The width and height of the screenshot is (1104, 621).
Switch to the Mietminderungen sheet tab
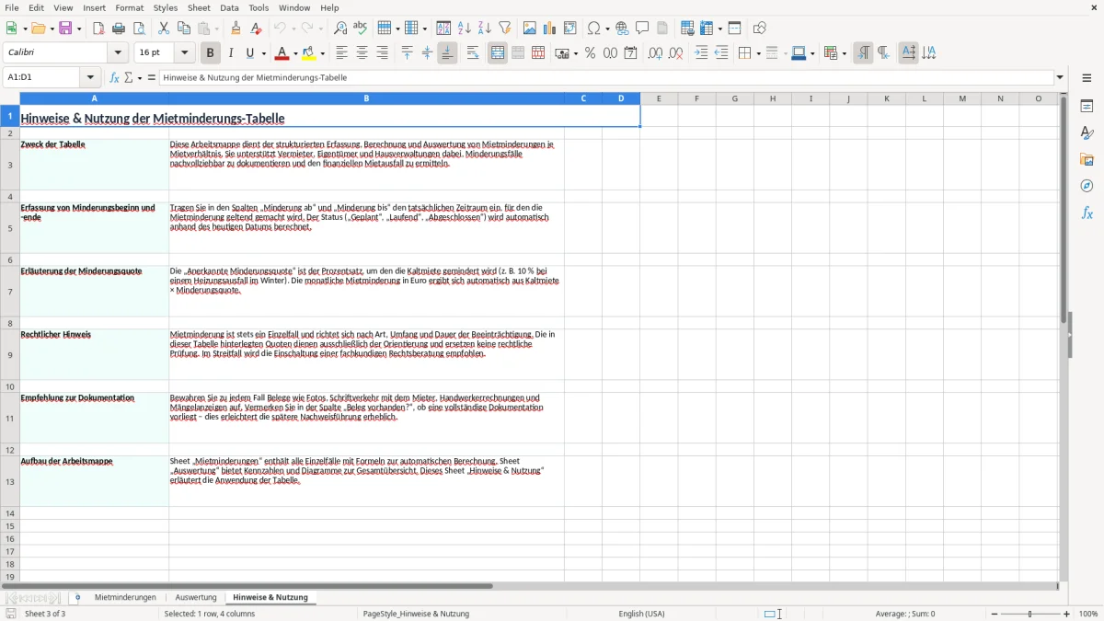coord(125,597)
